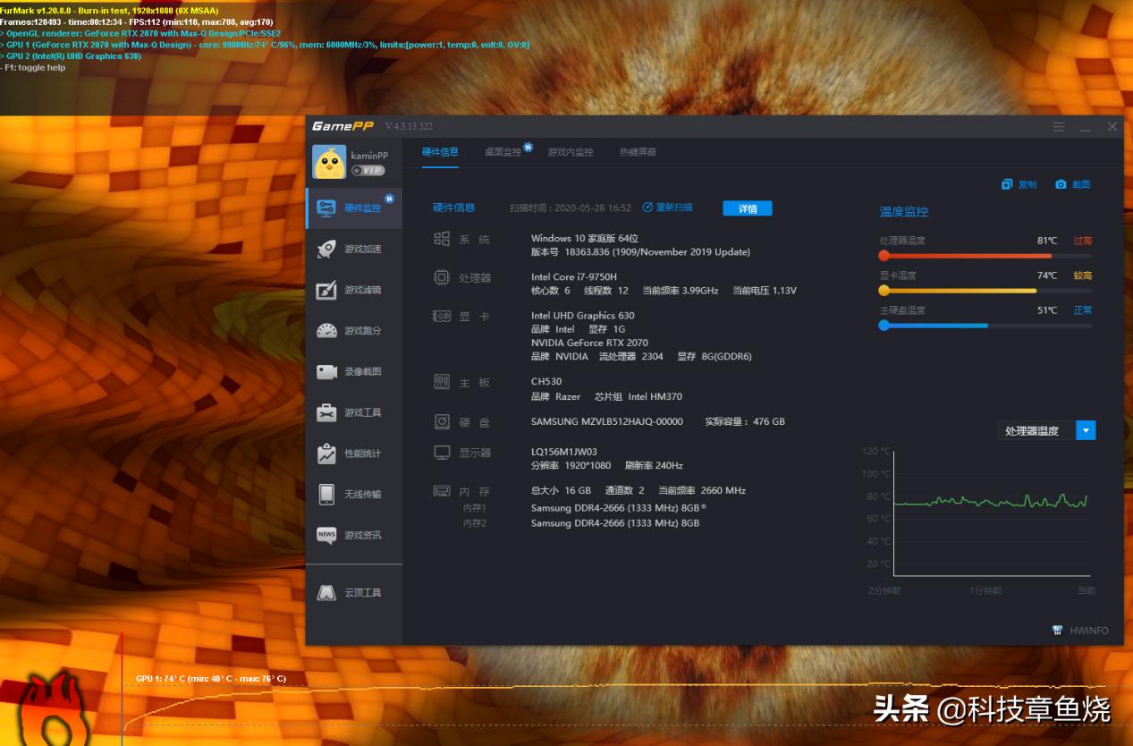1133x746 pixels.
Task: Click the NVIDIA GeForce RTX 2070 text
Action: pyautogui.click(x=589, y=343)
